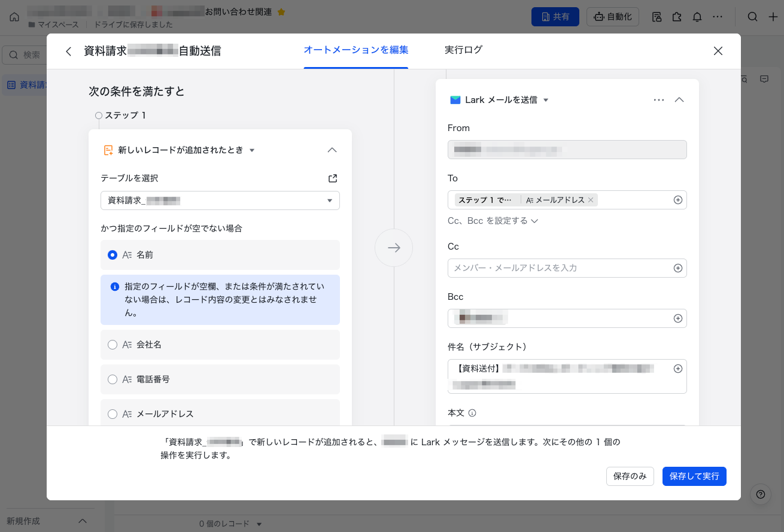The height and width of the screenshot is (532, 784).
Task: Open the 自動化 automation button
Action: [x=613, y=17]
